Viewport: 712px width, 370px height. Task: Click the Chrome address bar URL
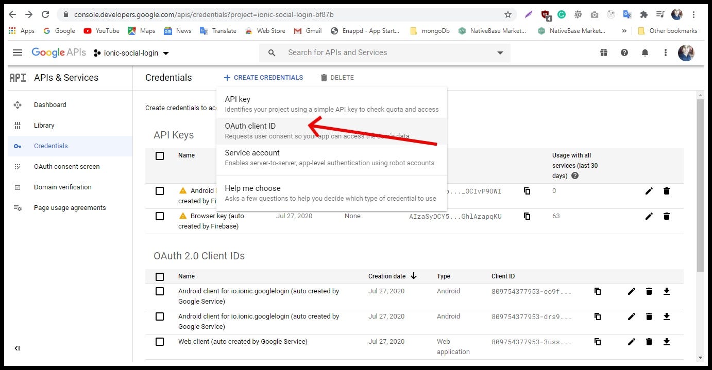click(x=204, y=14)
